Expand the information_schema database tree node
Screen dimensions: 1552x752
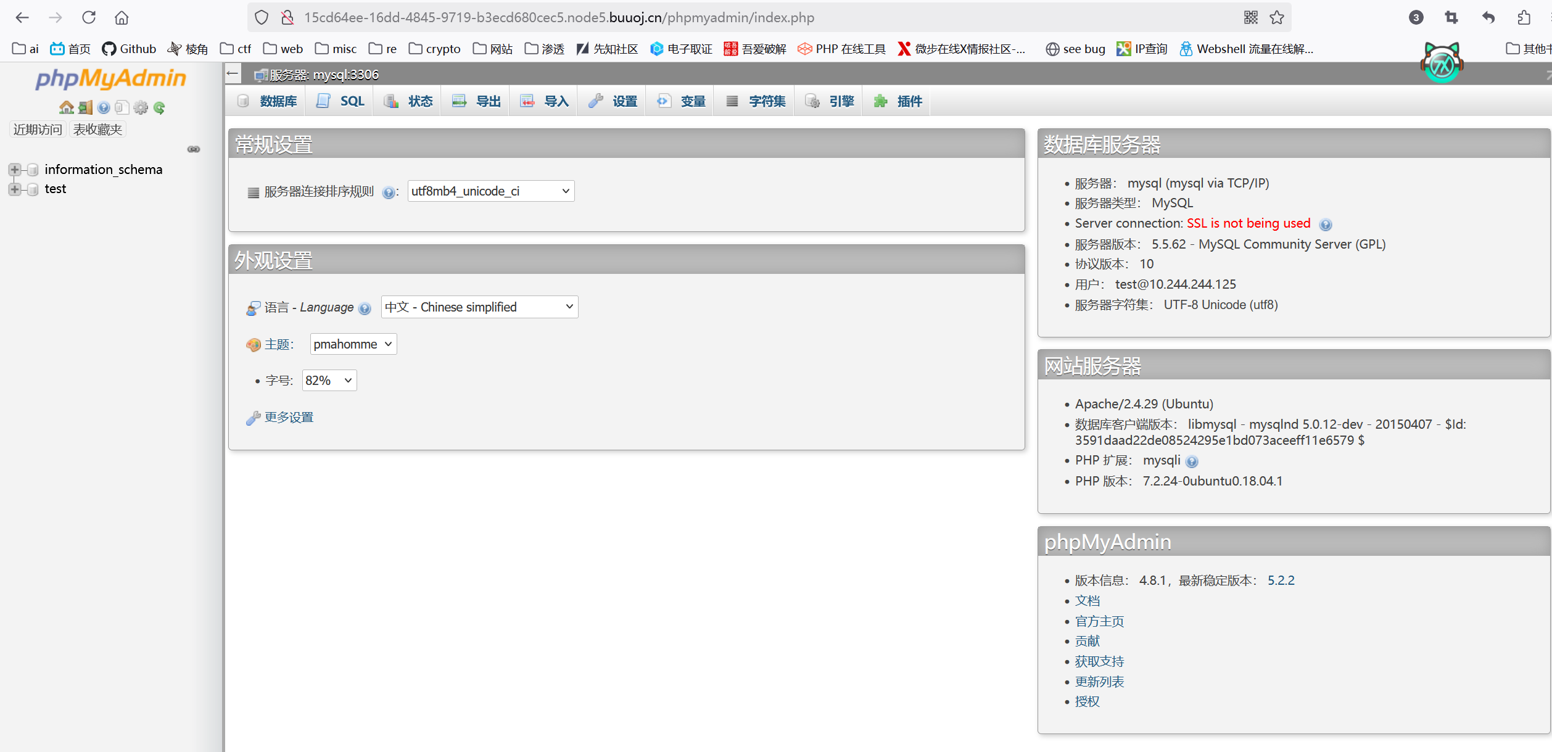coord(14,170)
